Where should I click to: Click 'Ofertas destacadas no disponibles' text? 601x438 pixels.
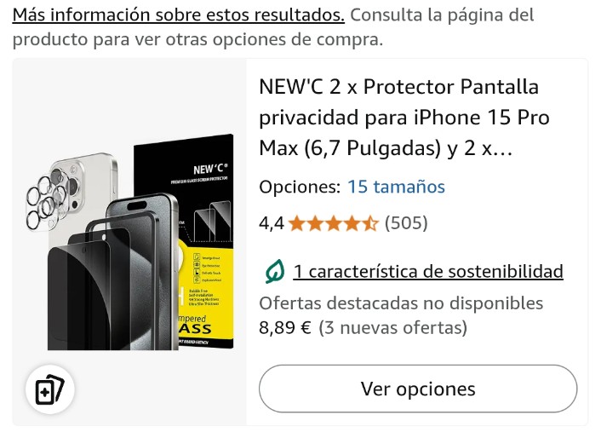click(401, 303)
